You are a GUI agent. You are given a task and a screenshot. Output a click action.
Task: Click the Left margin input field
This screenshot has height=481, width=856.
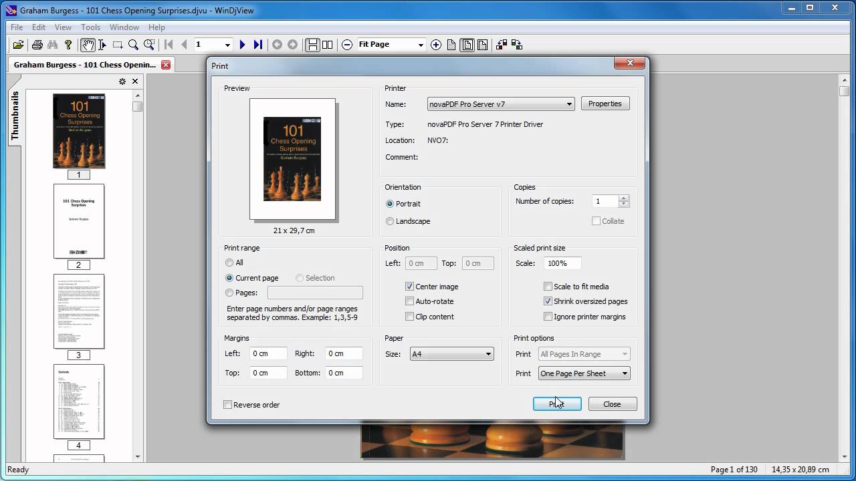coord(268,354)
